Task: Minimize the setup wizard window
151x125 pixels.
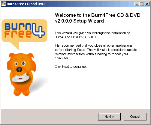Action: pyautogui.click(x=137, y=4)
